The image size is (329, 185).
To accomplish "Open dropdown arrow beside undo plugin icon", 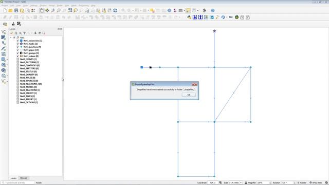I will (227, 17).
